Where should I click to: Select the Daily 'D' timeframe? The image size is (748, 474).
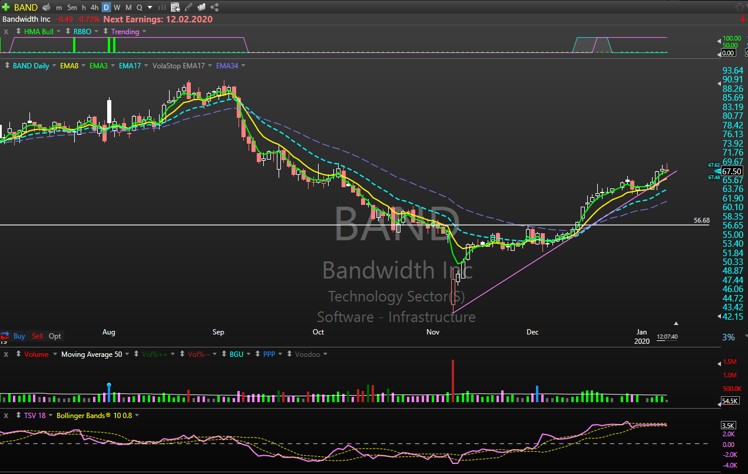tap(106, 8)
